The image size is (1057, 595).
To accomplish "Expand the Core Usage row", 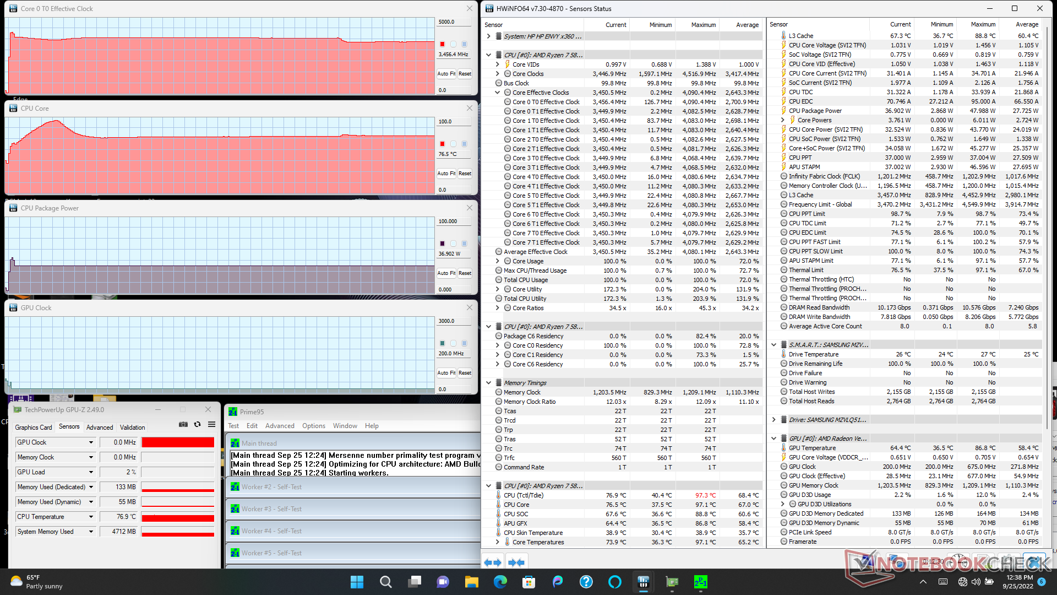I will pyautogui.click(x=498, y=261).
